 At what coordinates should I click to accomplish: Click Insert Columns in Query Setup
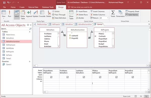click(x=97, y=11)
